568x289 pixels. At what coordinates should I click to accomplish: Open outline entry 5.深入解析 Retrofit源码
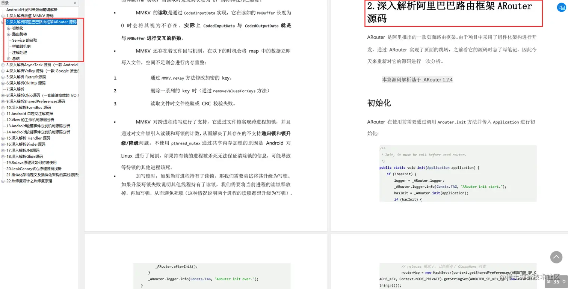coord(26,77)
